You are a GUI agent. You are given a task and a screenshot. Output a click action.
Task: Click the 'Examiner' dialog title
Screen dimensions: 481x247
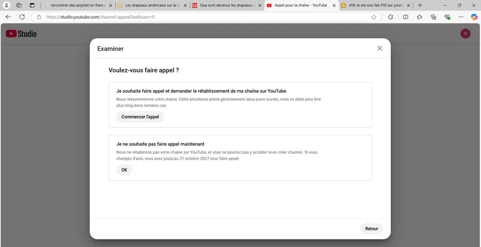pos(110,49)
